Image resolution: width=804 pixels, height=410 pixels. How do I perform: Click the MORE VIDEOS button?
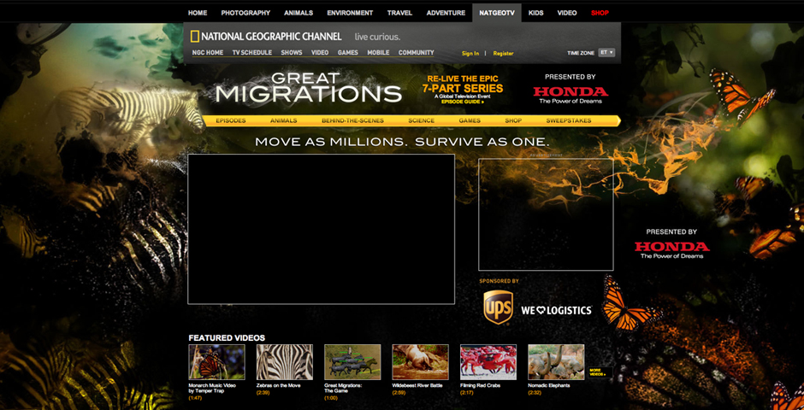(x=600, y=372)
